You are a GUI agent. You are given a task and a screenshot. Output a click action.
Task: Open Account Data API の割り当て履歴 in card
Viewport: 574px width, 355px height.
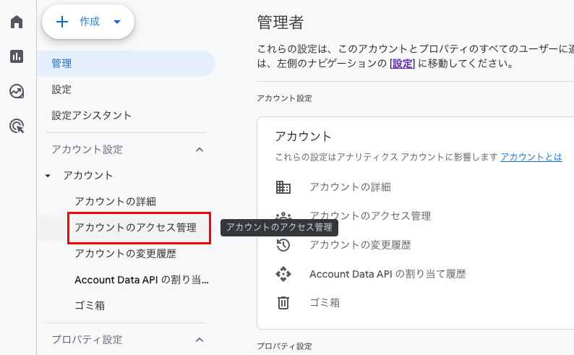pyautogui.click(x=387, y=274)
